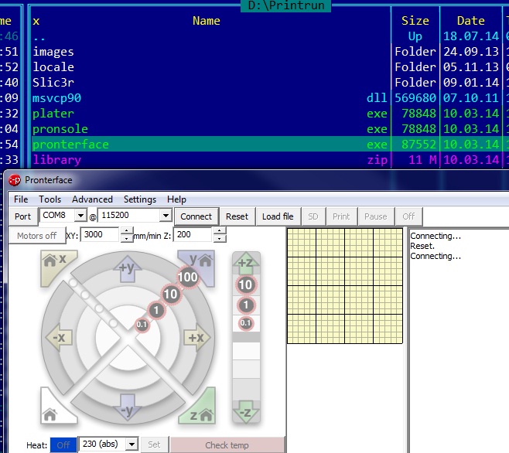The image size is (509, 453).
Task: Jog the printer with the +y arrow
Action: point(128,269)
